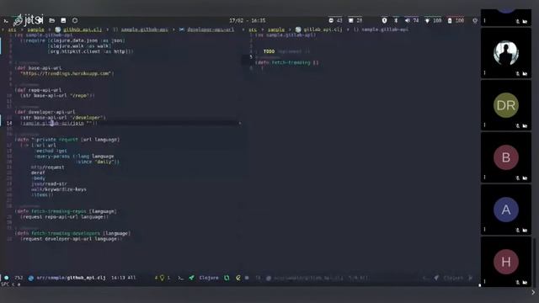
Task: Click the battery icon in top bar
Action: pos(450,20)
